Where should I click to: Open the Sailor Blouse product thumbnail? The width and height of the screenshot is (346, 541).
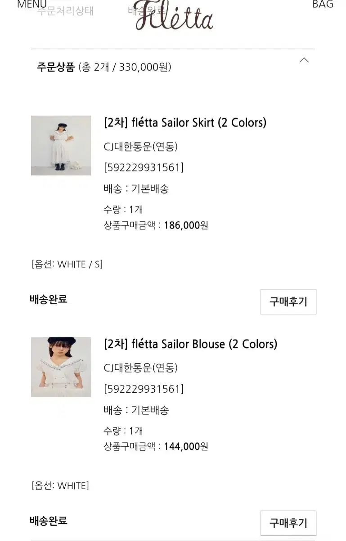(x=61, y=367)
